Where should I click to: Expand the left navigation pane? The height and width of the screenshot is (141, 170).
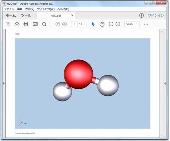click(x=4, y=83)
